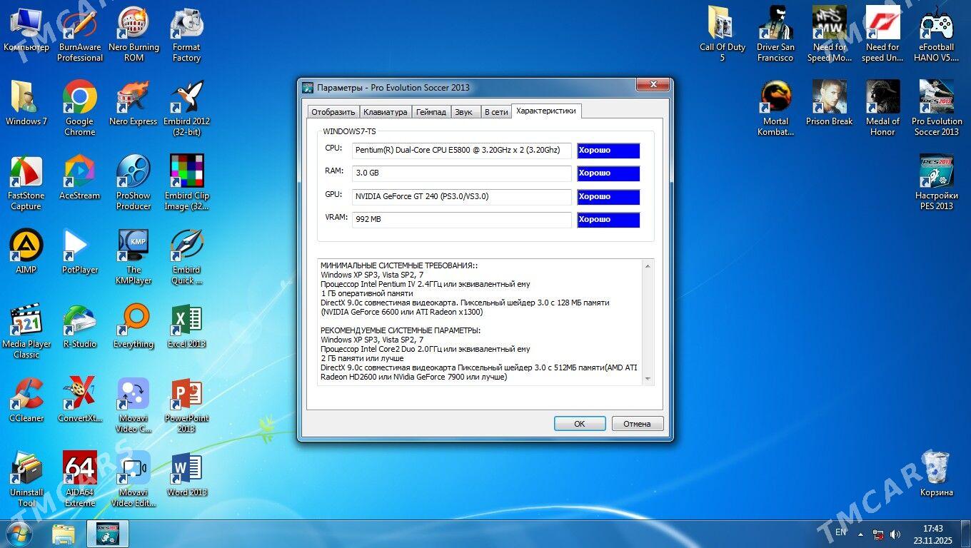Viewport: 971px width, 548px height.
Task: Open Google Chrome
Action: click(x=79, y=98)
